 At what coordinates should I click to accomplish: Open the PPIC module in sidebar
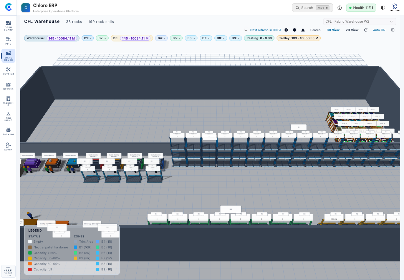pos(8,41)
